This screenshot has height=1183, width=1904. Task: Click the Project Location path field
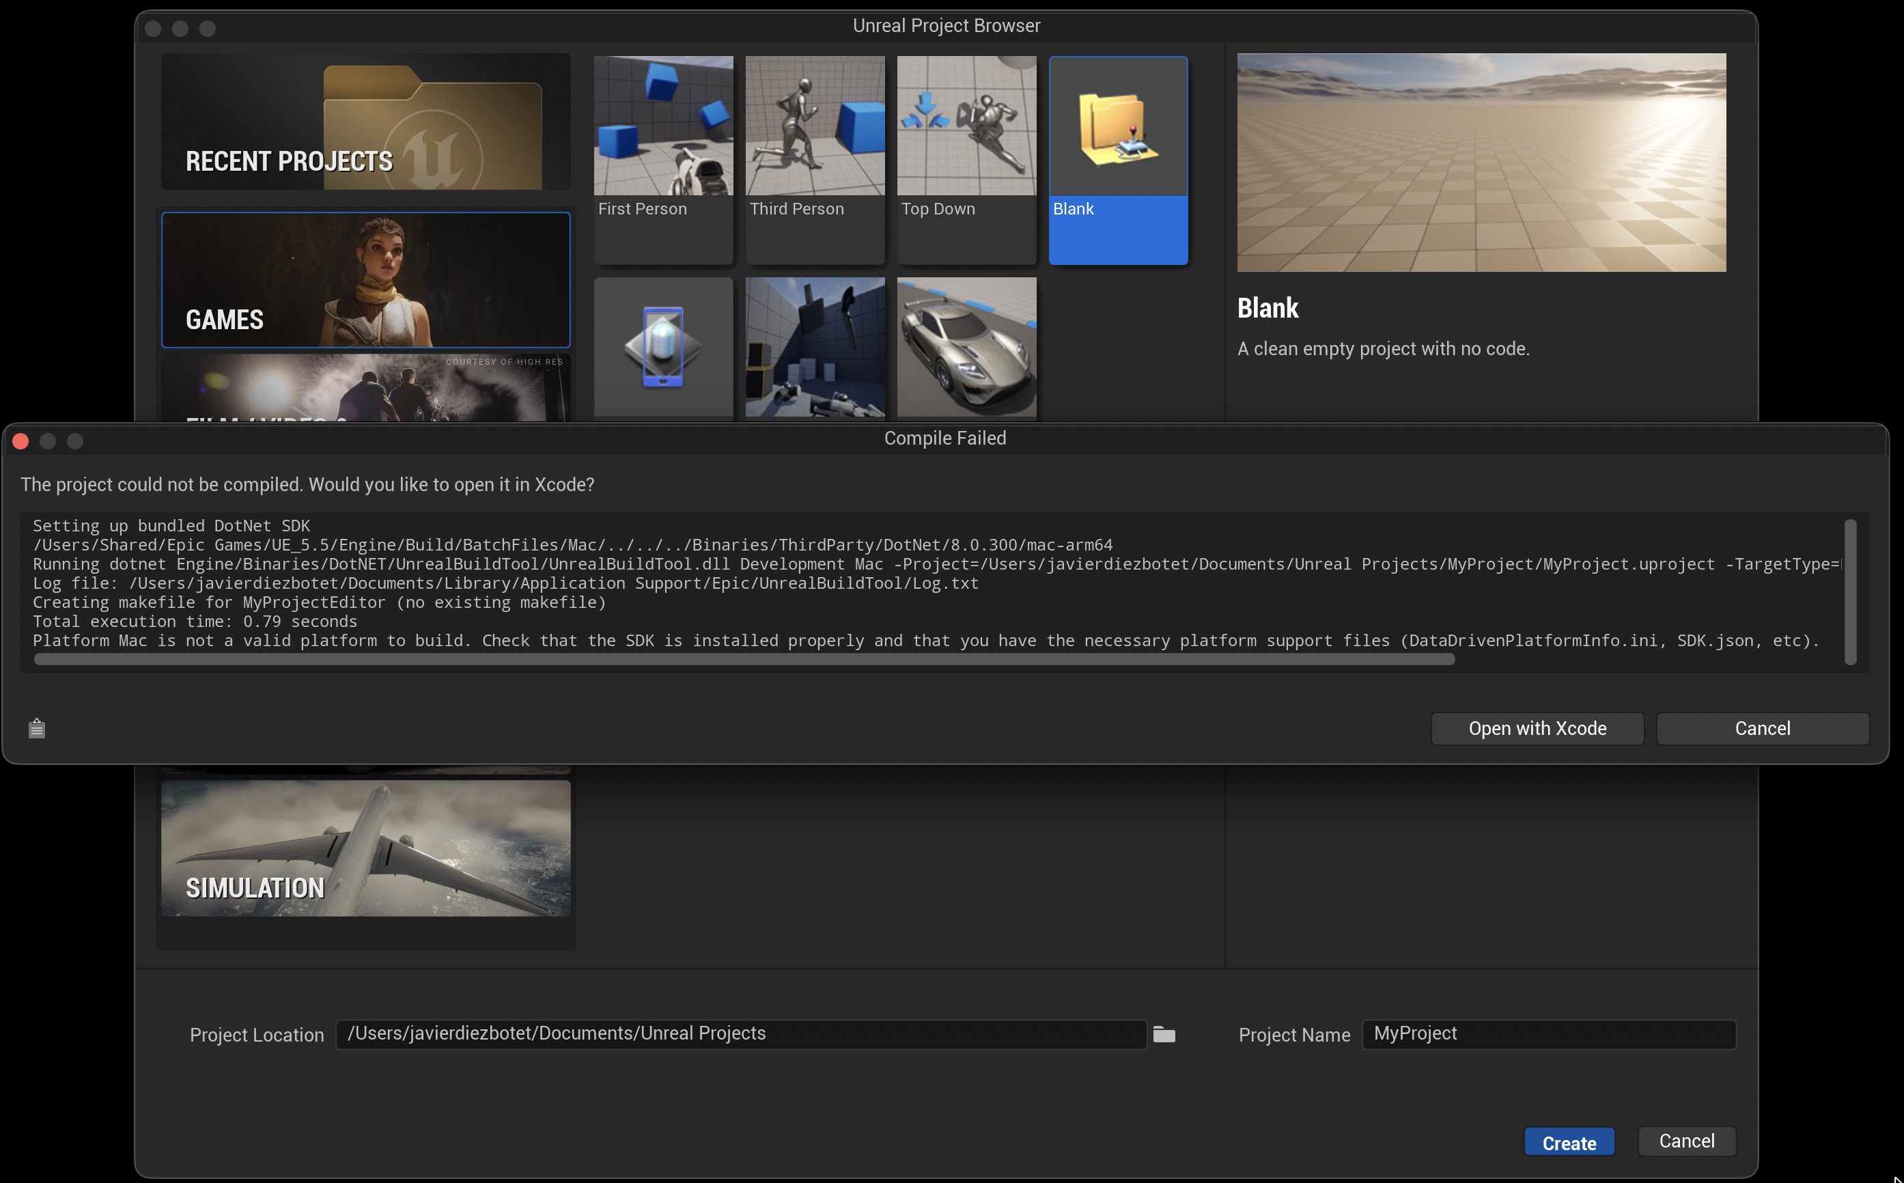coord(740,1033)
